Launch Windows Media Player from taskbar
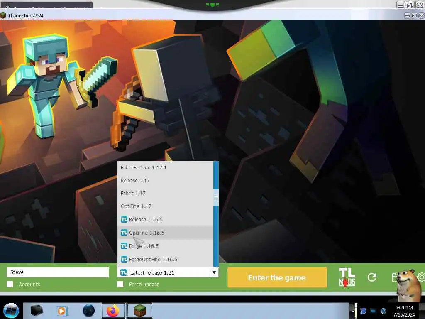Screen dimensions: 425x319 (61, 311)
